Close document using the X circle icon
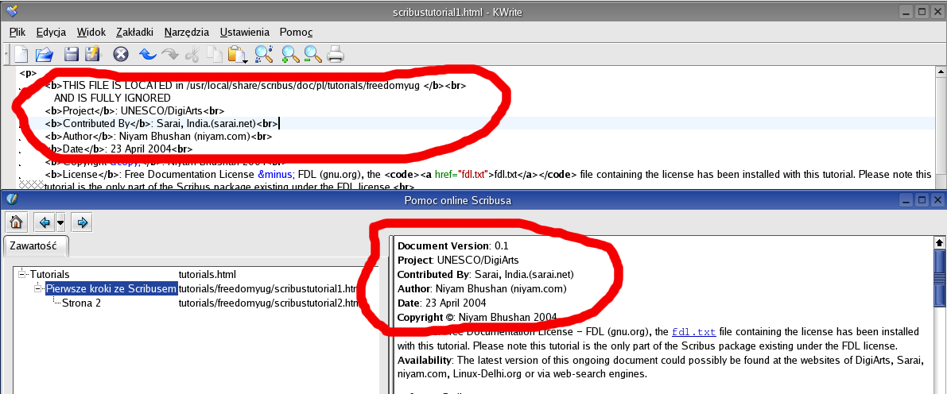The image size is (947, 394). point(120,54)
